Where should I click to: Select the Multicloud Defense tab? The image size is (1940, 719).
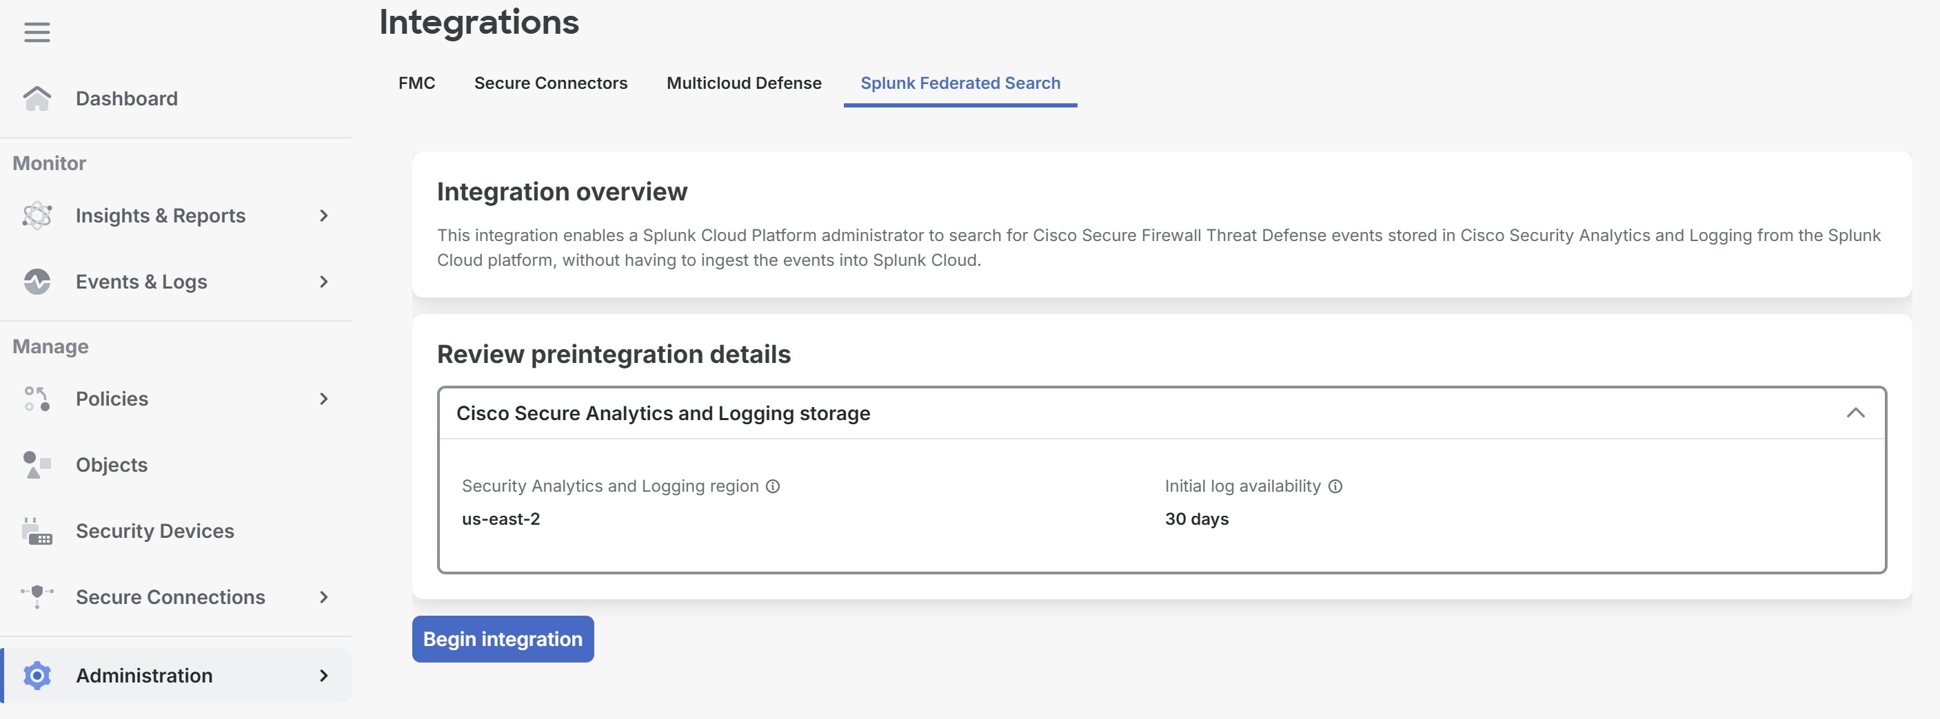744,83
